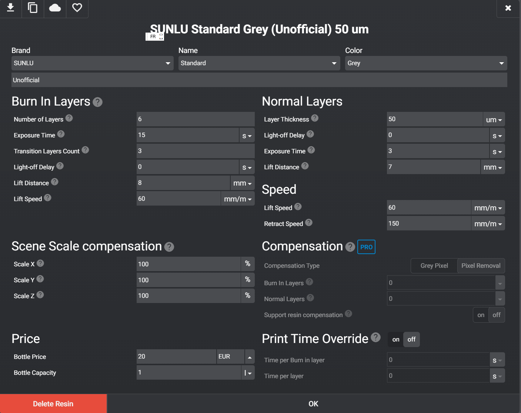Screen dimensions: 521x413
Task: Confirm with the OK button
Action: pyautogui.click(x=313, y=404)
